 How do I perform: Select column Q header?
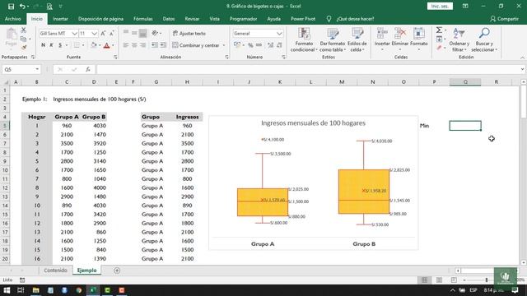465,82
